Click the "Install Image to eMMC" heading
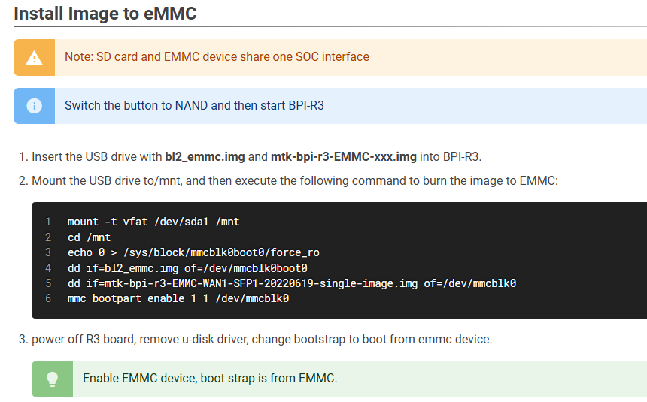Screen dimensions: 647x402 tap(106, 14)
